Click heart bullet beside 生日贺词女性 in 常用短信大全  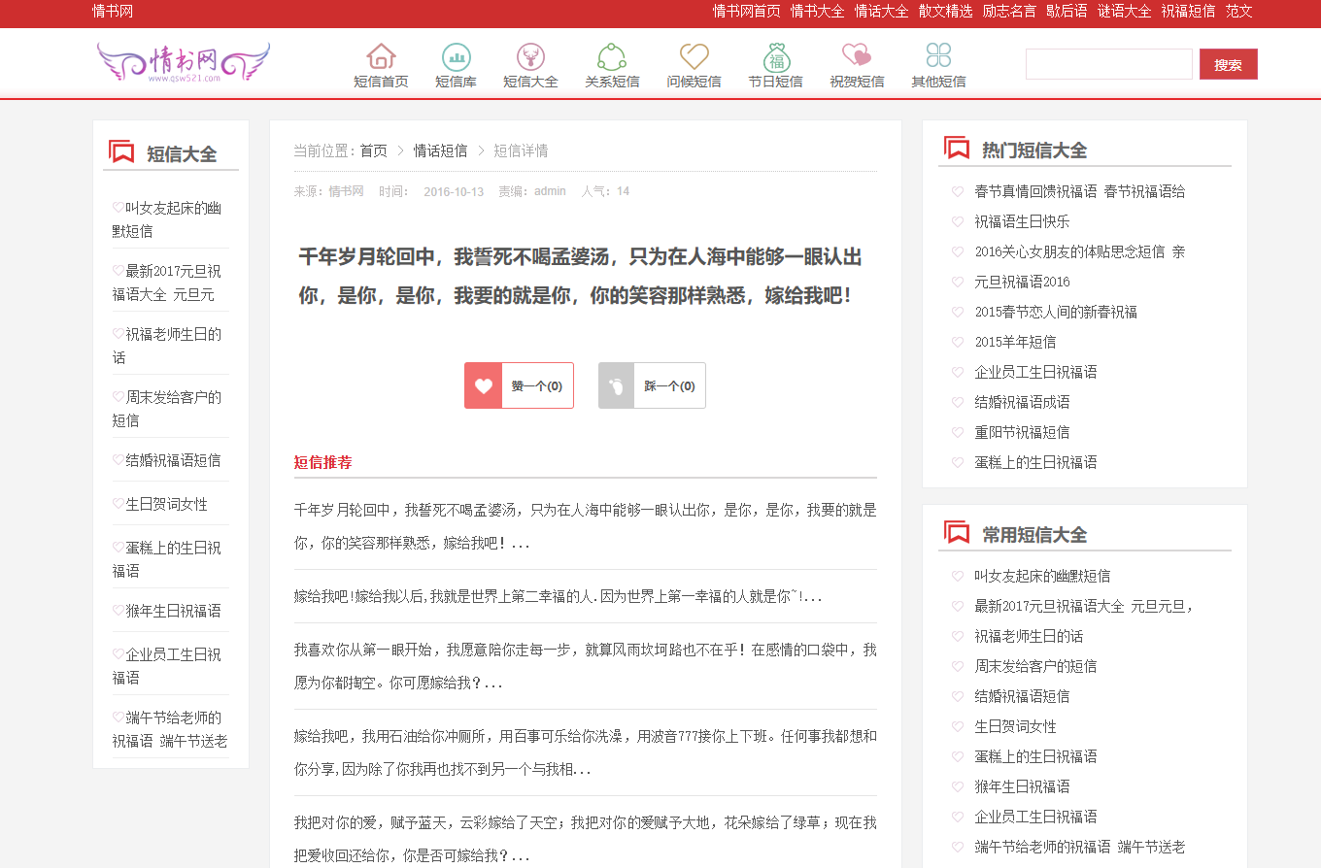point(958,727)
